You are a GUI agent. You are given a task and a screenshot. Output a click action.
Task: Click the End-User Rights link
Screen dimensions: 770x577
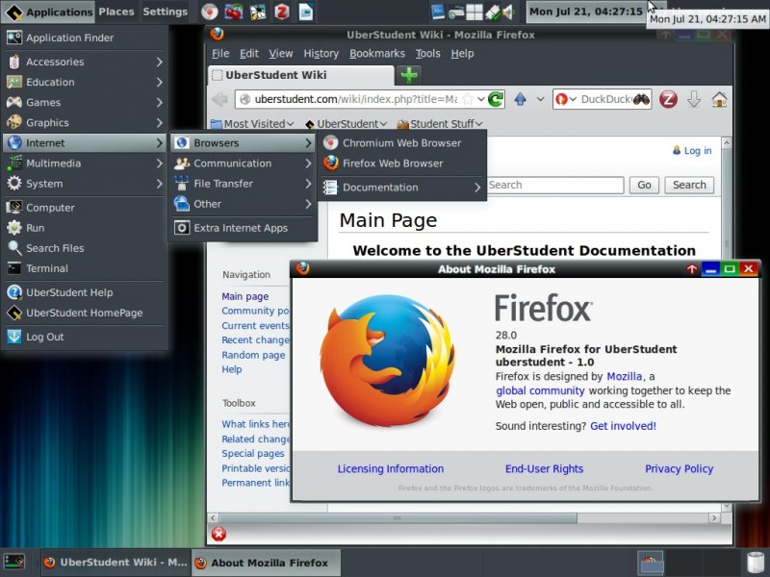544,468
